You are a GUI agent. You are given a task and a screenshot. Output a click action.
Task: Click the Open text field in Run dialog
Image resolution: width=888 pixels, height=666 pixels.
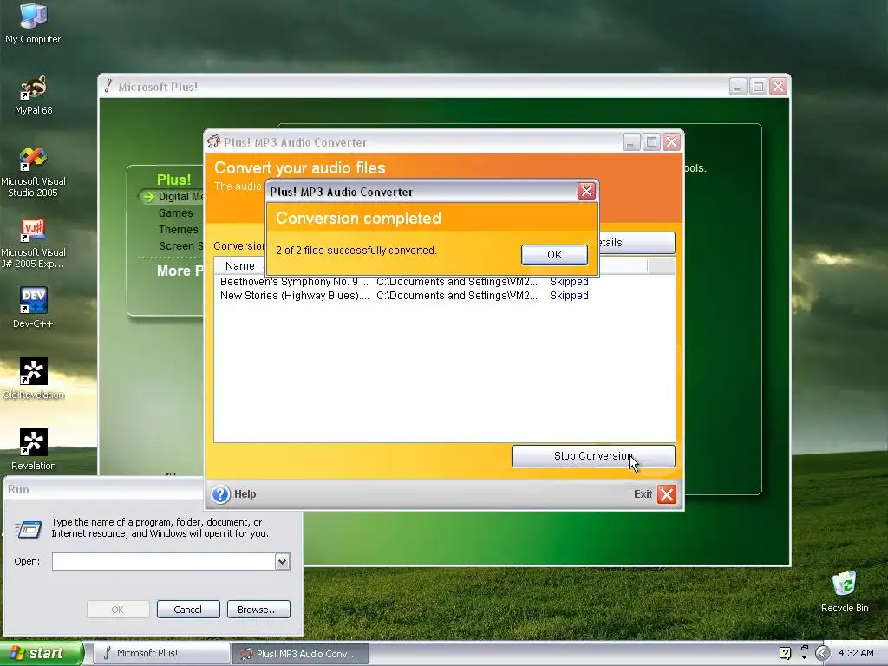point(164,561)
